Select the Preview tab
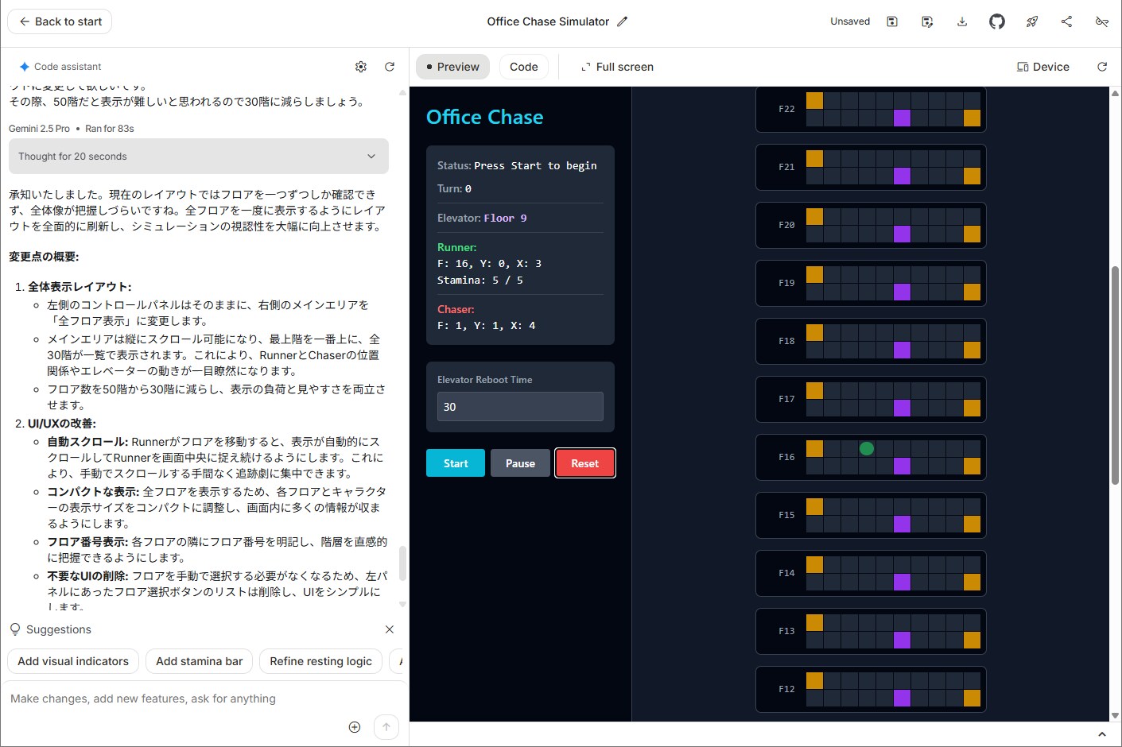1122x747 pixels. 452,67
